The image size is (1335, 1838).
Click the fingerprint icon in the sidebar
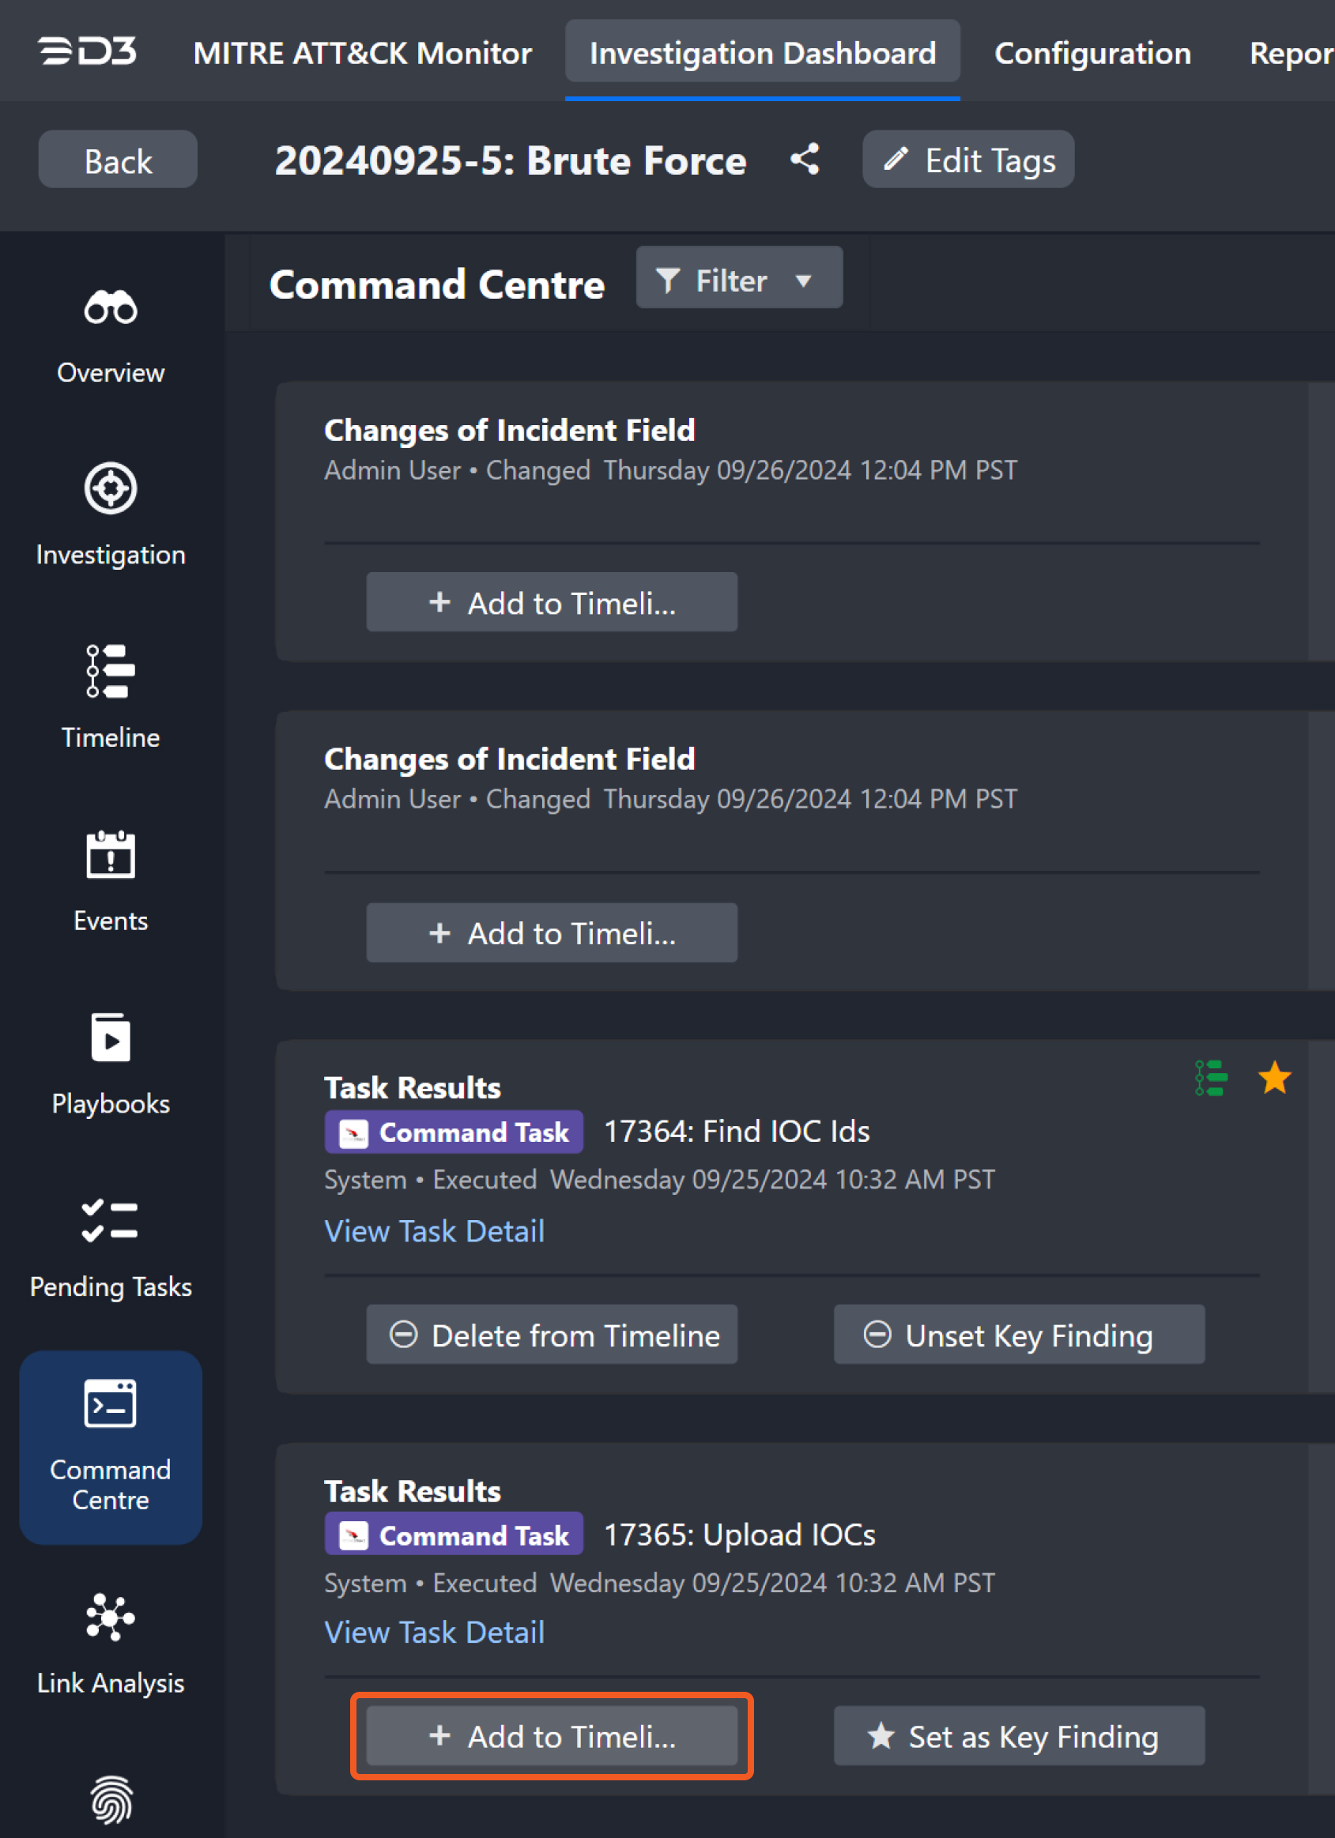[110, 1799]
